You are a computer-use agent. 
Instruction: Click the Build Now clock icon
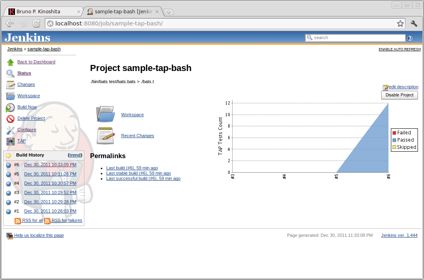[x=10, y=107]
